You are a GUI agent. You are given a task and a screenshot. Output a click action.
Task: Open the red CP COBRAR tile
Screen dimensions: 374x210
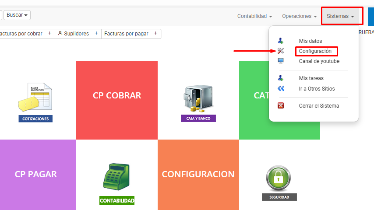tap(117, 95)
